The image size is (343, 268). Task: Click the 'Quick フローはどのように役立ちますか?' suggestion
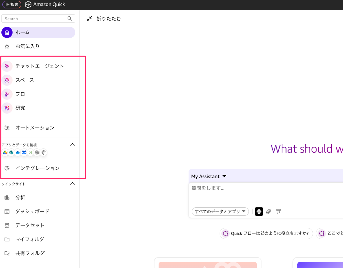[x=266, y=233]
